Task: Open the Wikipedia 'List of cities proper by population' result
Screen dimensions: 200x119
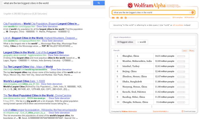Action: 40,110
